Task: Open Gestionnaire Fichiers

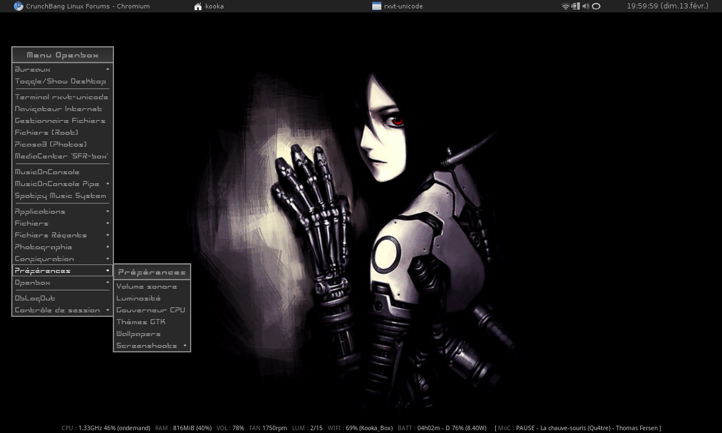Action: (63, 121)
